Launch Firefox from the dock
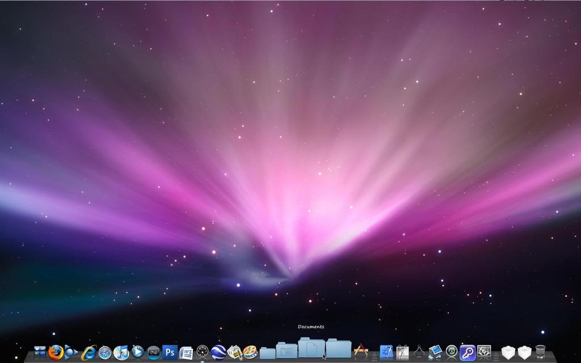This screenshot has width=581, height=363. pos(56,352)
